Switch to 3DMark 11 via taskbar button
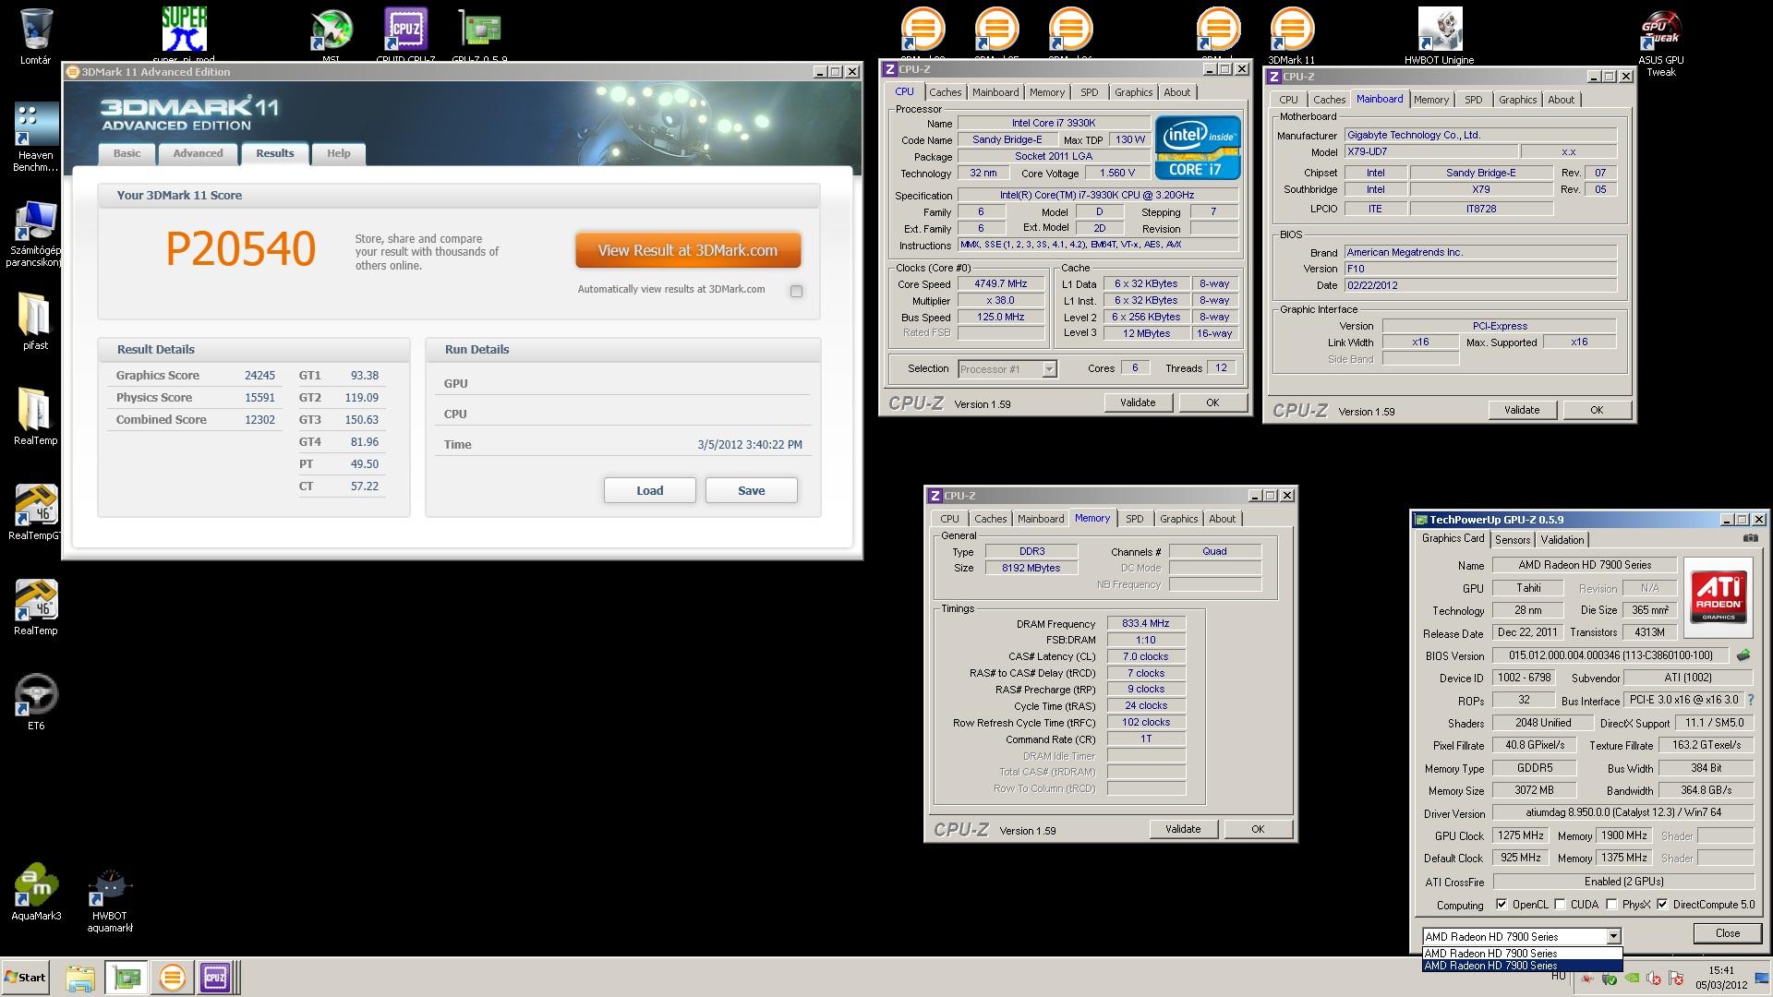 [172, 978]
